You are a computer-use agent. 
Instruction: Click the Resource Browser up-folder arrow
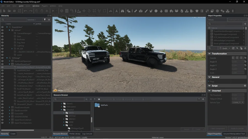click(x=95, y=99)
